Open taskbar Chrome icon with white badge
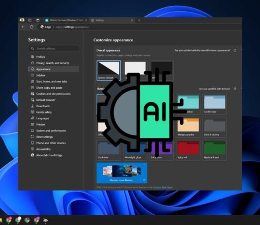The image size is (260, 225). pos(18,220)
